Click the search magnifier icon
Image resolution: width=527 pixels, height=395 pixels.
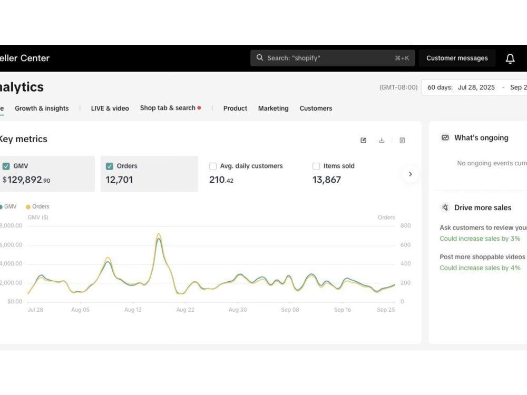(260, 58)
